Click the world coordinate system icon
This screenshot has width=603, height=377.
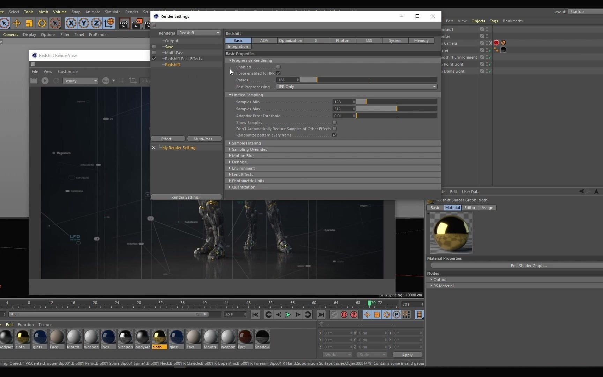pos(109,23)
